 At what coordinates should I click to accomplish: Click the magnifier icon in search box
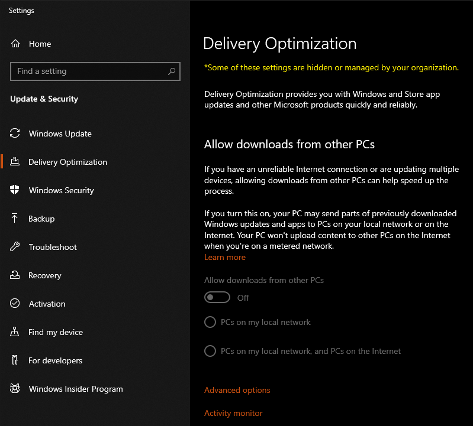coord(172,71)
